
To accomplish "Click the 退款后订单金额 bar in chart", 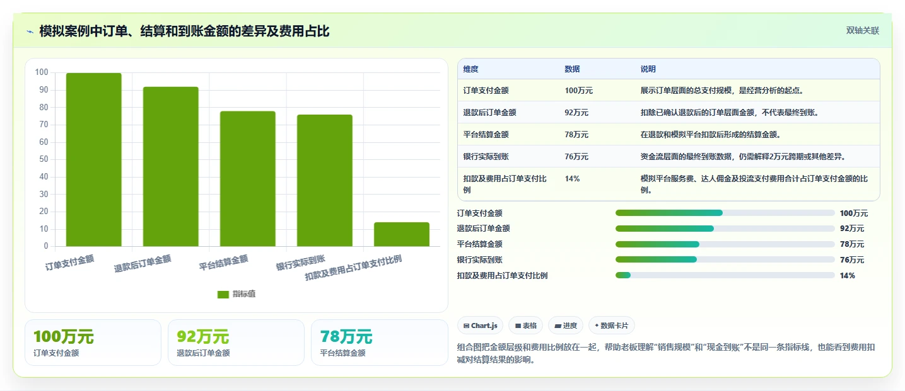I will (x=171, y=167).
